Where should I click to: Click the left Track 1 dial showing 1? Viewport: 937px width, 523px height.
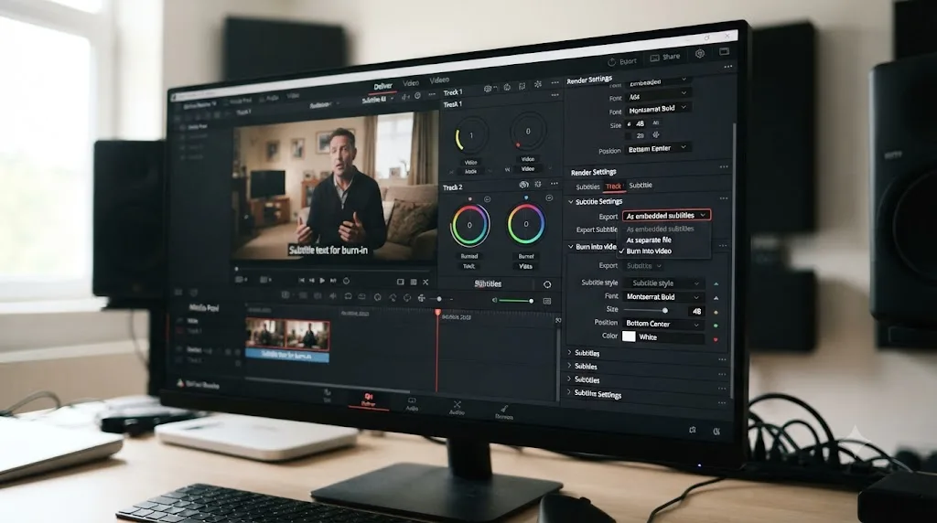[x=471, y=136]
